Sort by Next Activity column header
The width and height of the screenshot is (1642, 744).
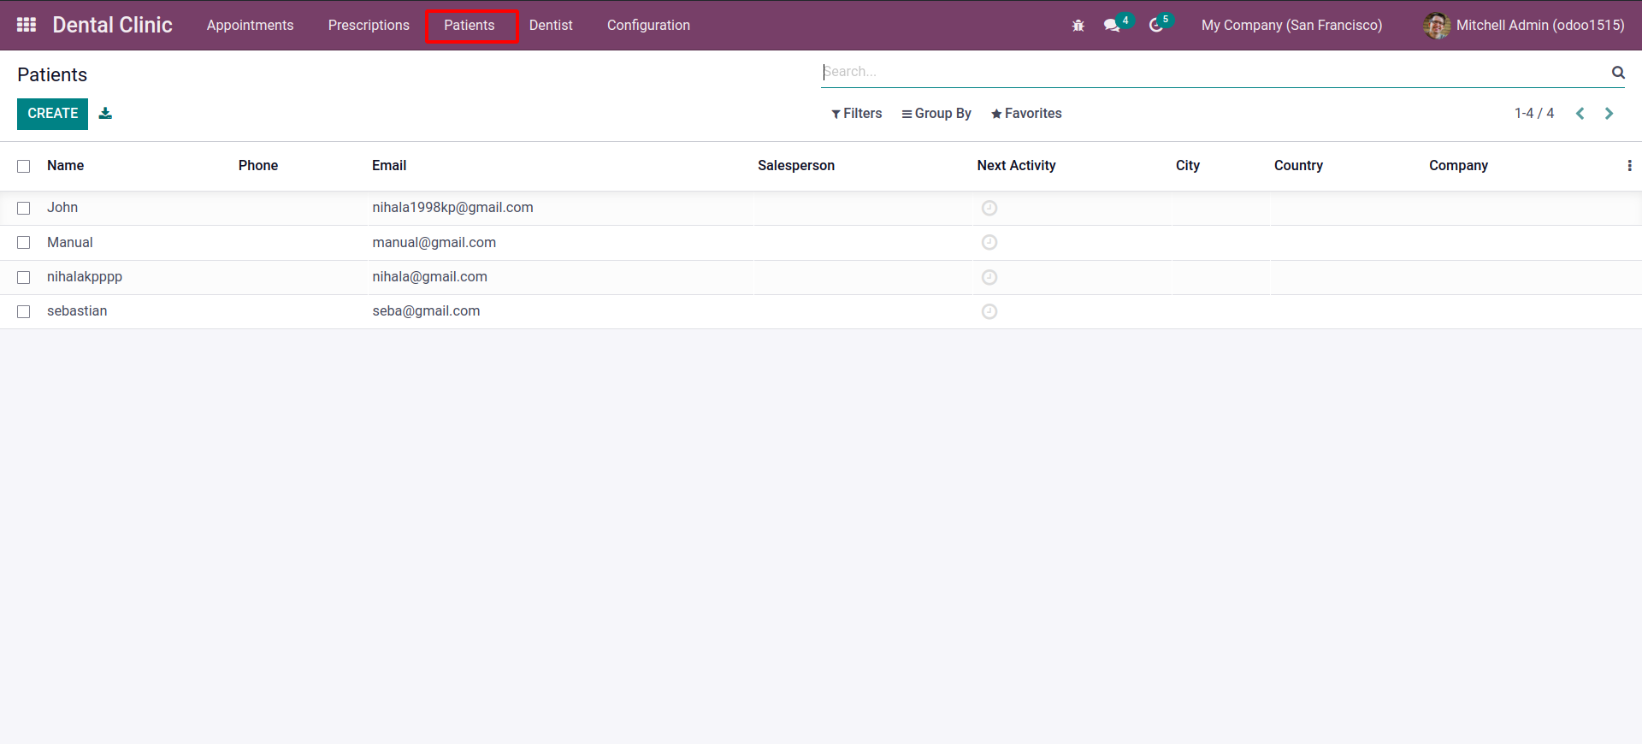pos(1016,166)
